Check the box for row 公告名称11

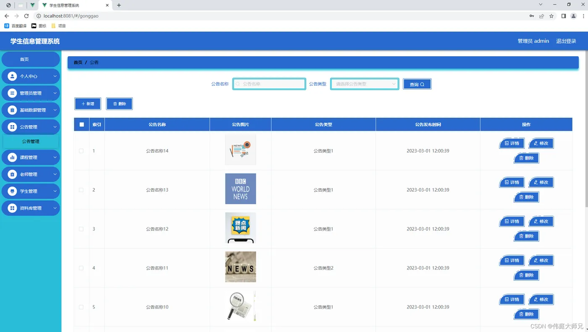point(81,268)
